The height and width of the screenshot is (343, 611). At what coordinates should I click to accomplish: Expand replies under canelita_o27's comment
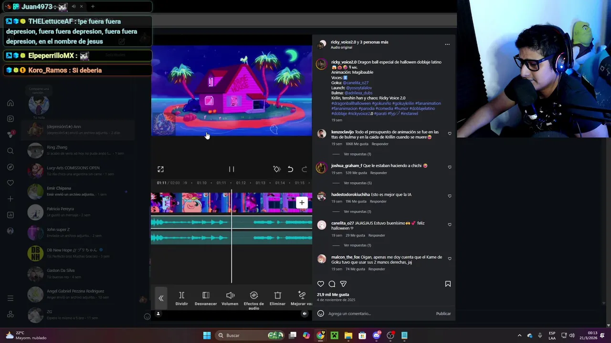point(357,245)
